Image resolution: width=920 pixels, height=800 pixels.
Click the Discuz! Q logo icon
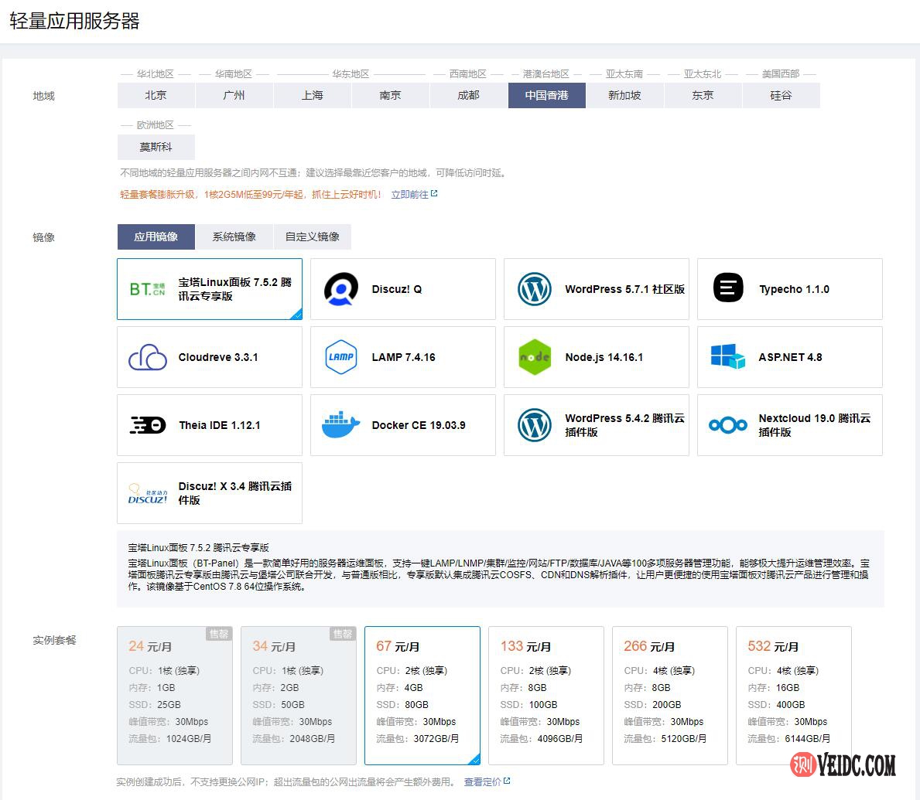341,289
